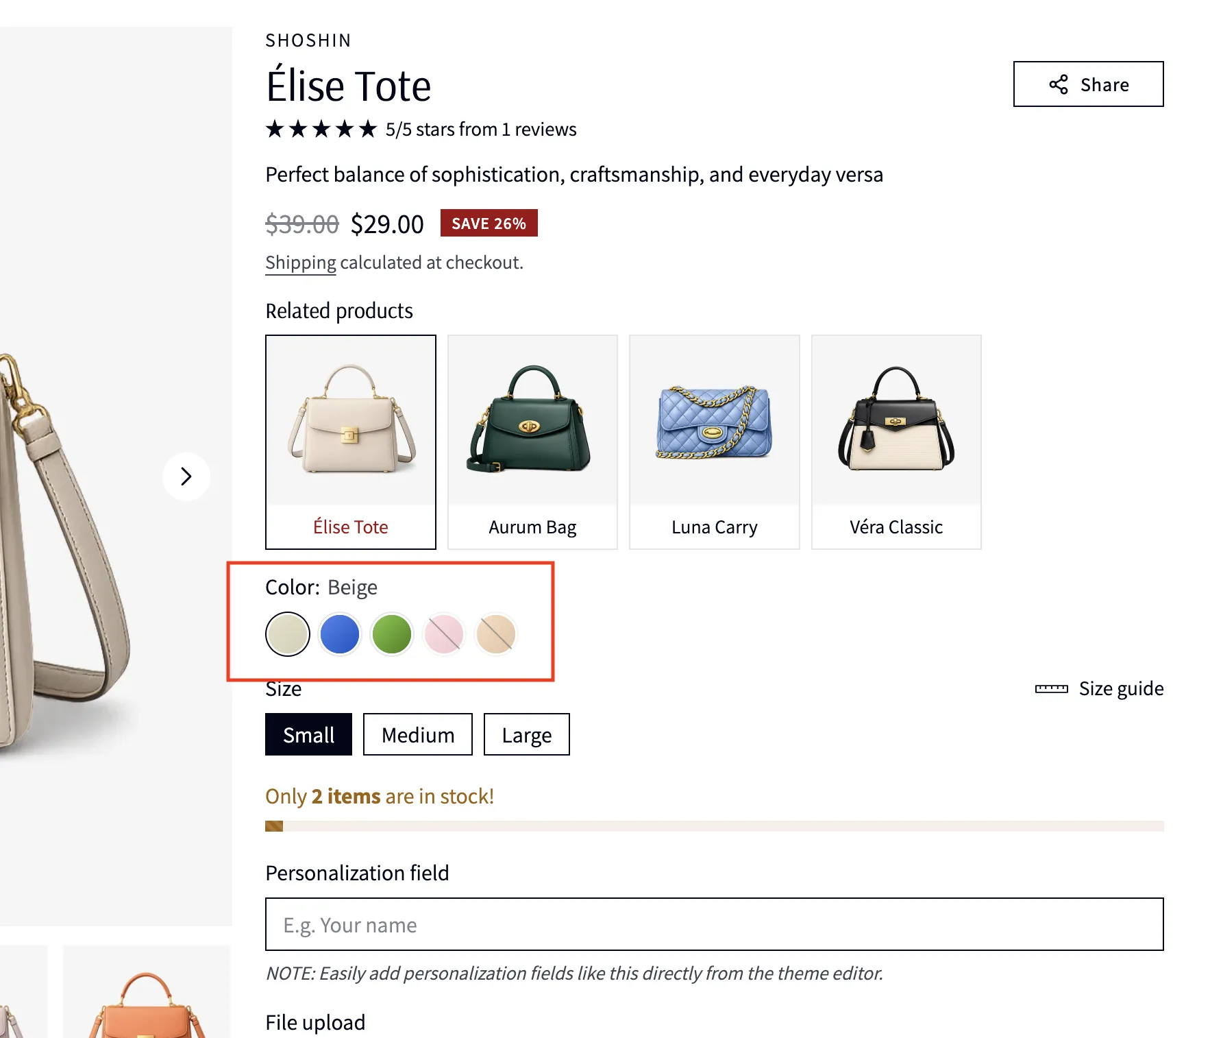Follow the Shipping policy link
Image resolution: width=1210 pixels, height=1038 pixels.
click(301, 263)
